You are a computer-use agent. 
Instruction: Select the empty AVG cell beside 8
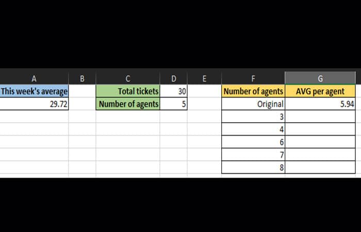(320, 167)
